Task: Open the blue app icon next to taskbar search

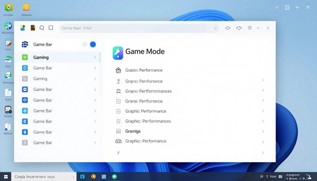Action: click(82, 177)
